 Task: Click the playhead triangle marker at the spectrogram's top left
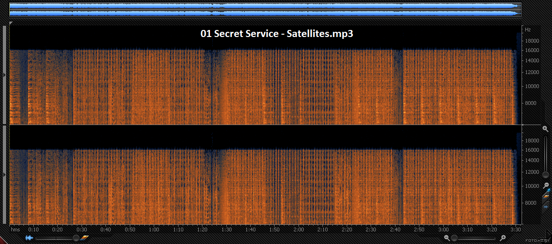(x=11, y=23)
